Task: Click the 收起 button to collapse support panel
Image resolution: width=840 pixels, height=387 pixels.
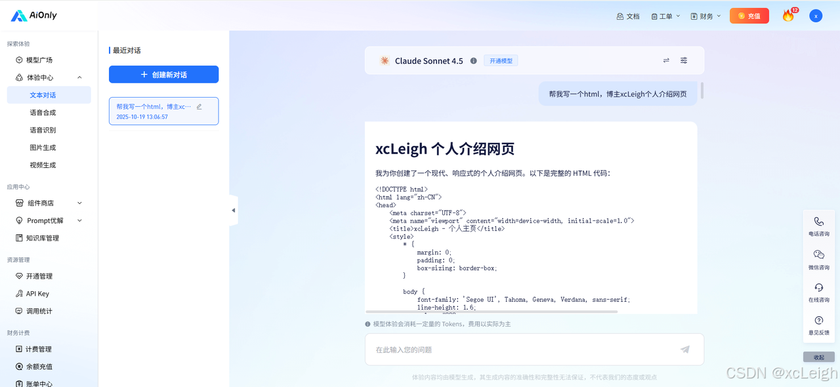Action: pos(818,357)
